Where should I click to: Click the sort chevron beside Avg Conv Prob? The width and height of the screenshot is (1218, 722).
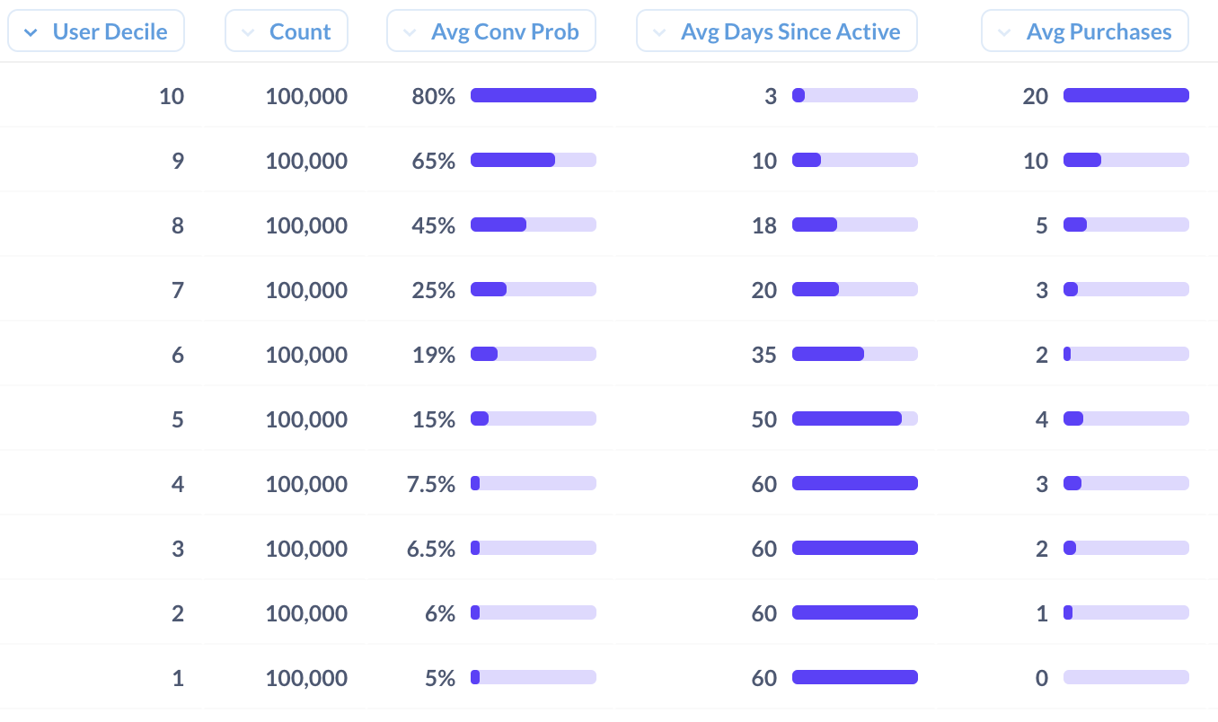410,32
